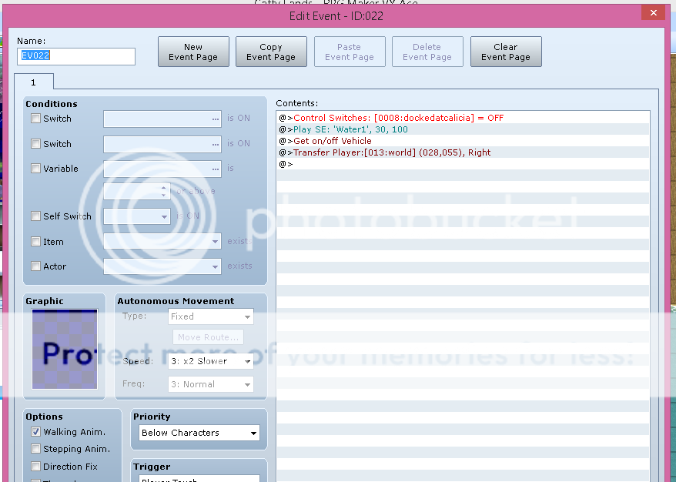Edit the event Name field
The height and width of the screenshot is (482, 676).
pos(76,56)
